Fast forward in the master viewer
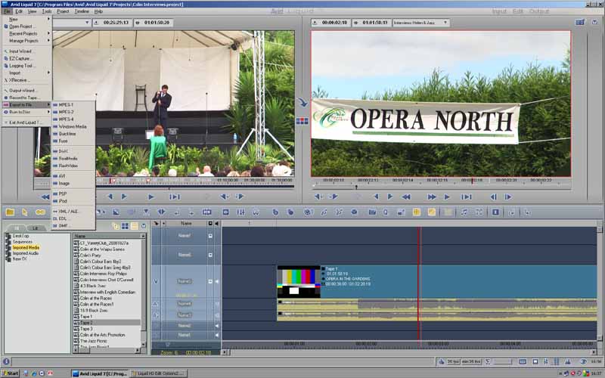605x378 pixels. [431, 197]
